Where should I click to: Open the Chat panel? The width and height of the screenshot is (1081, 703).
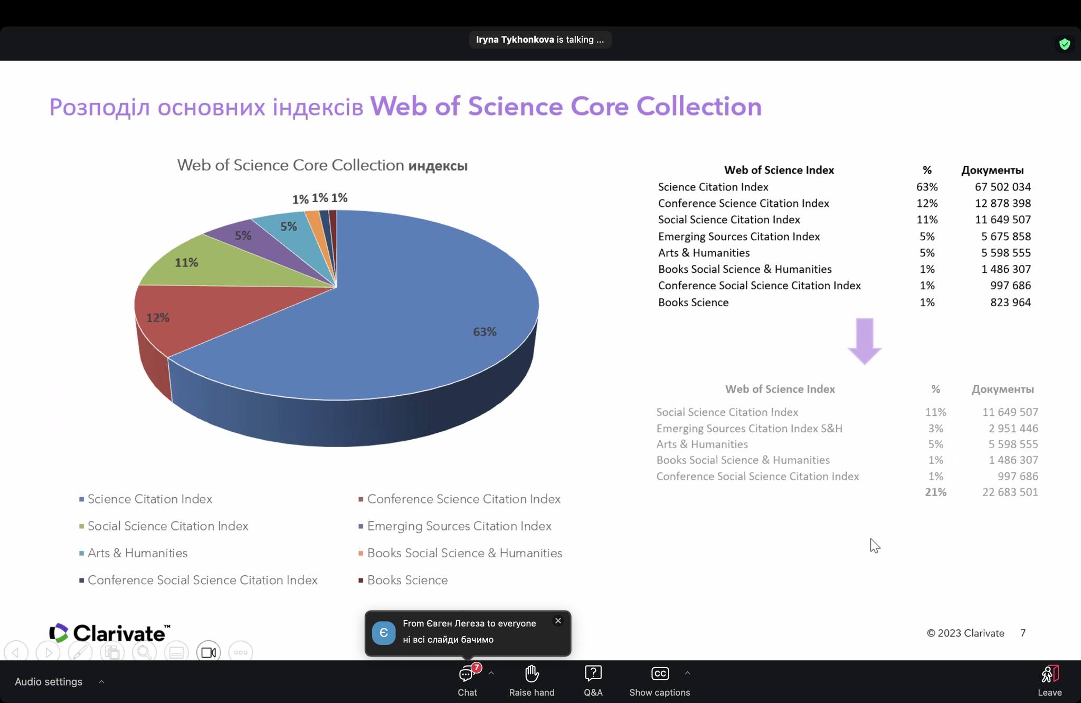click(x=467, y=681)
